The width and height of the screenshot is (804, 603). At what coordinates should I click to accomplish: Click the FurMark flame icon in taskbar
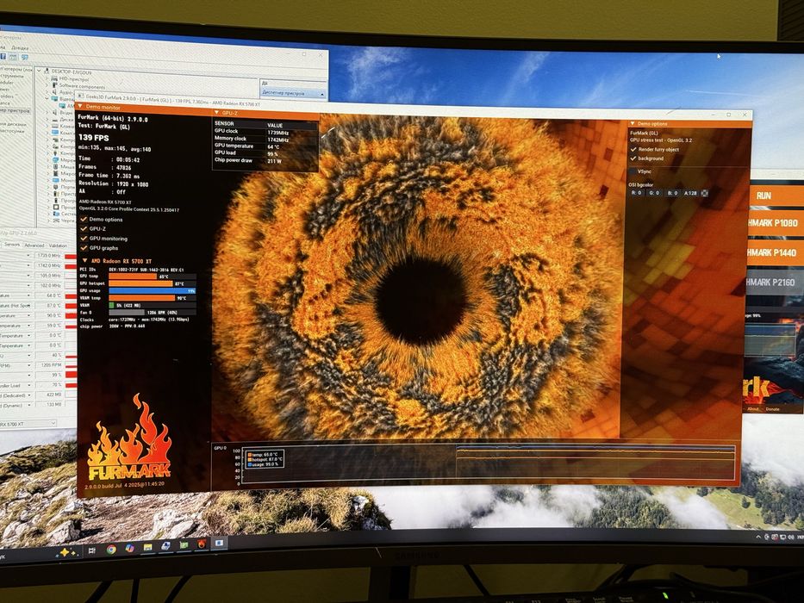pyautogui.click(x=202, y=544)
